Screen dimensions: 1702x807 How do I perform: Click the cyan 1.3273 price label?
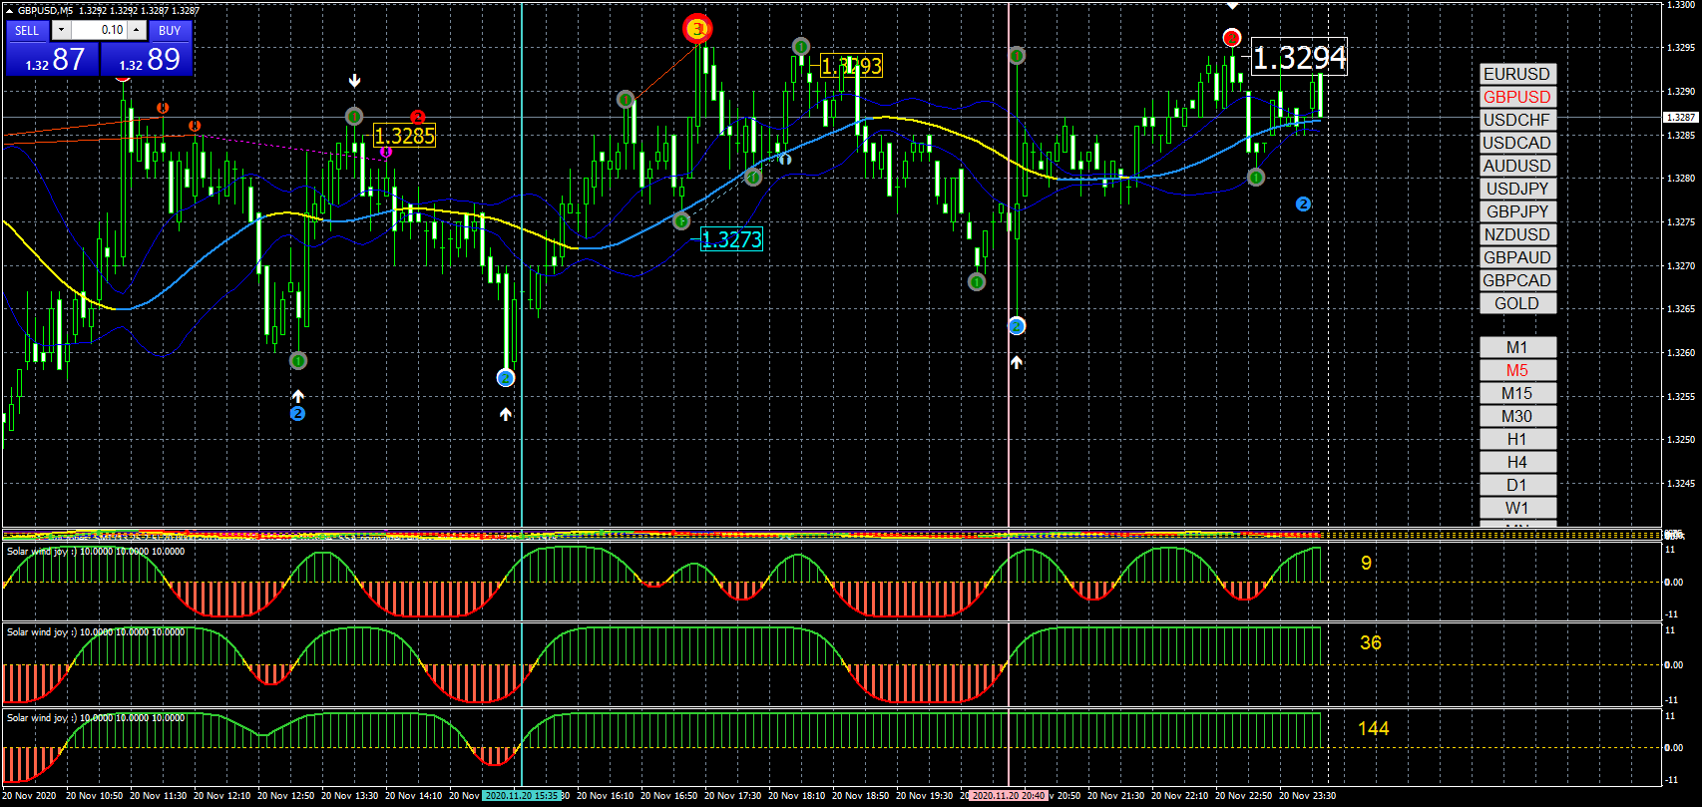pyautogui.click(x=731, y=239)
